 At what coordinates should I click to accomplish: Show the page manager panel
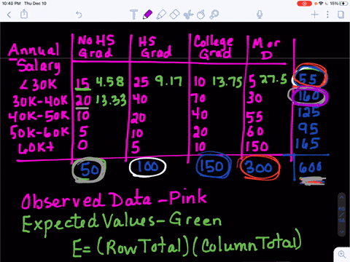341,15
